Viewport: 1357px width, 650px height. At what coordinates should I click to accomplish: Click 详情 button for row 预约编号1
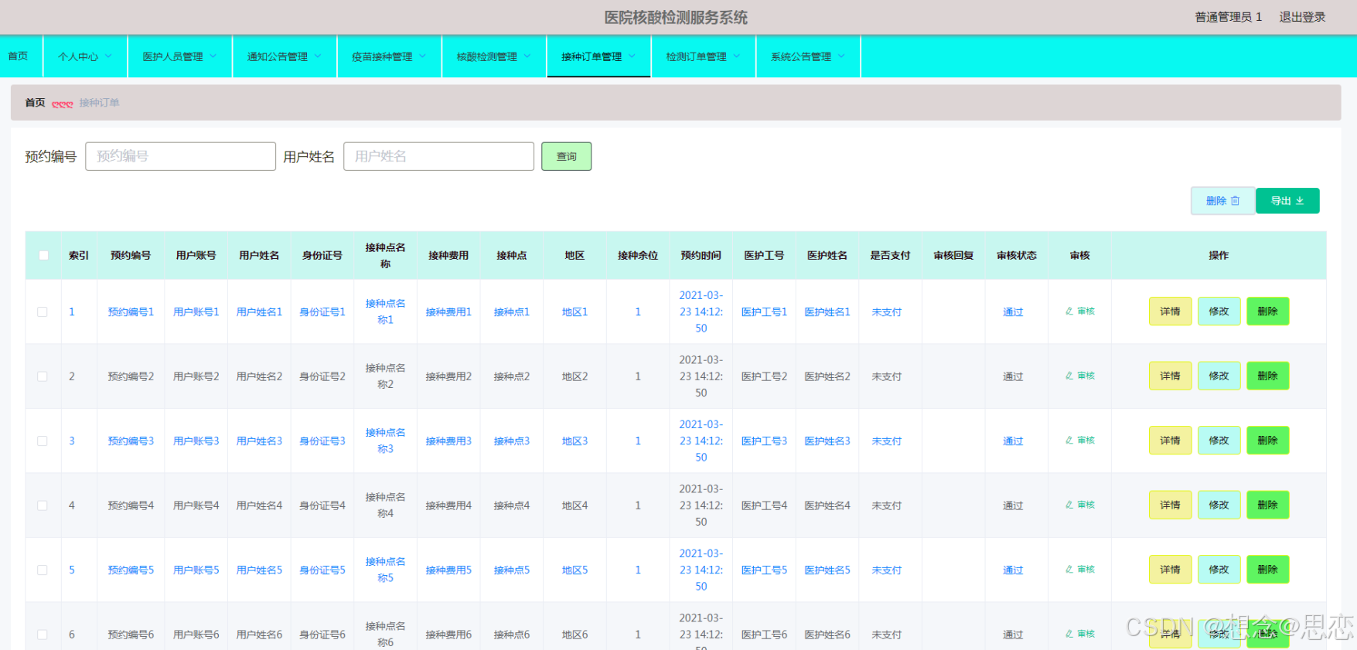(1170, 311)
